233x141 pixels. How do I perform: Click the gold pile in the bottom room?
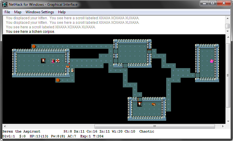(x=154, y=105)
